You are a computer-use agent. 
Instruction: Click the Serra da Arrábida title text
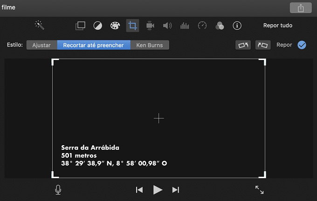(x=90, y=147)
